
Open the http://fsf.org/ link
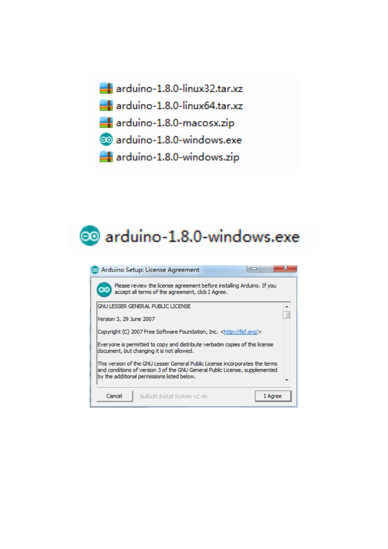[x=241, y=332]
